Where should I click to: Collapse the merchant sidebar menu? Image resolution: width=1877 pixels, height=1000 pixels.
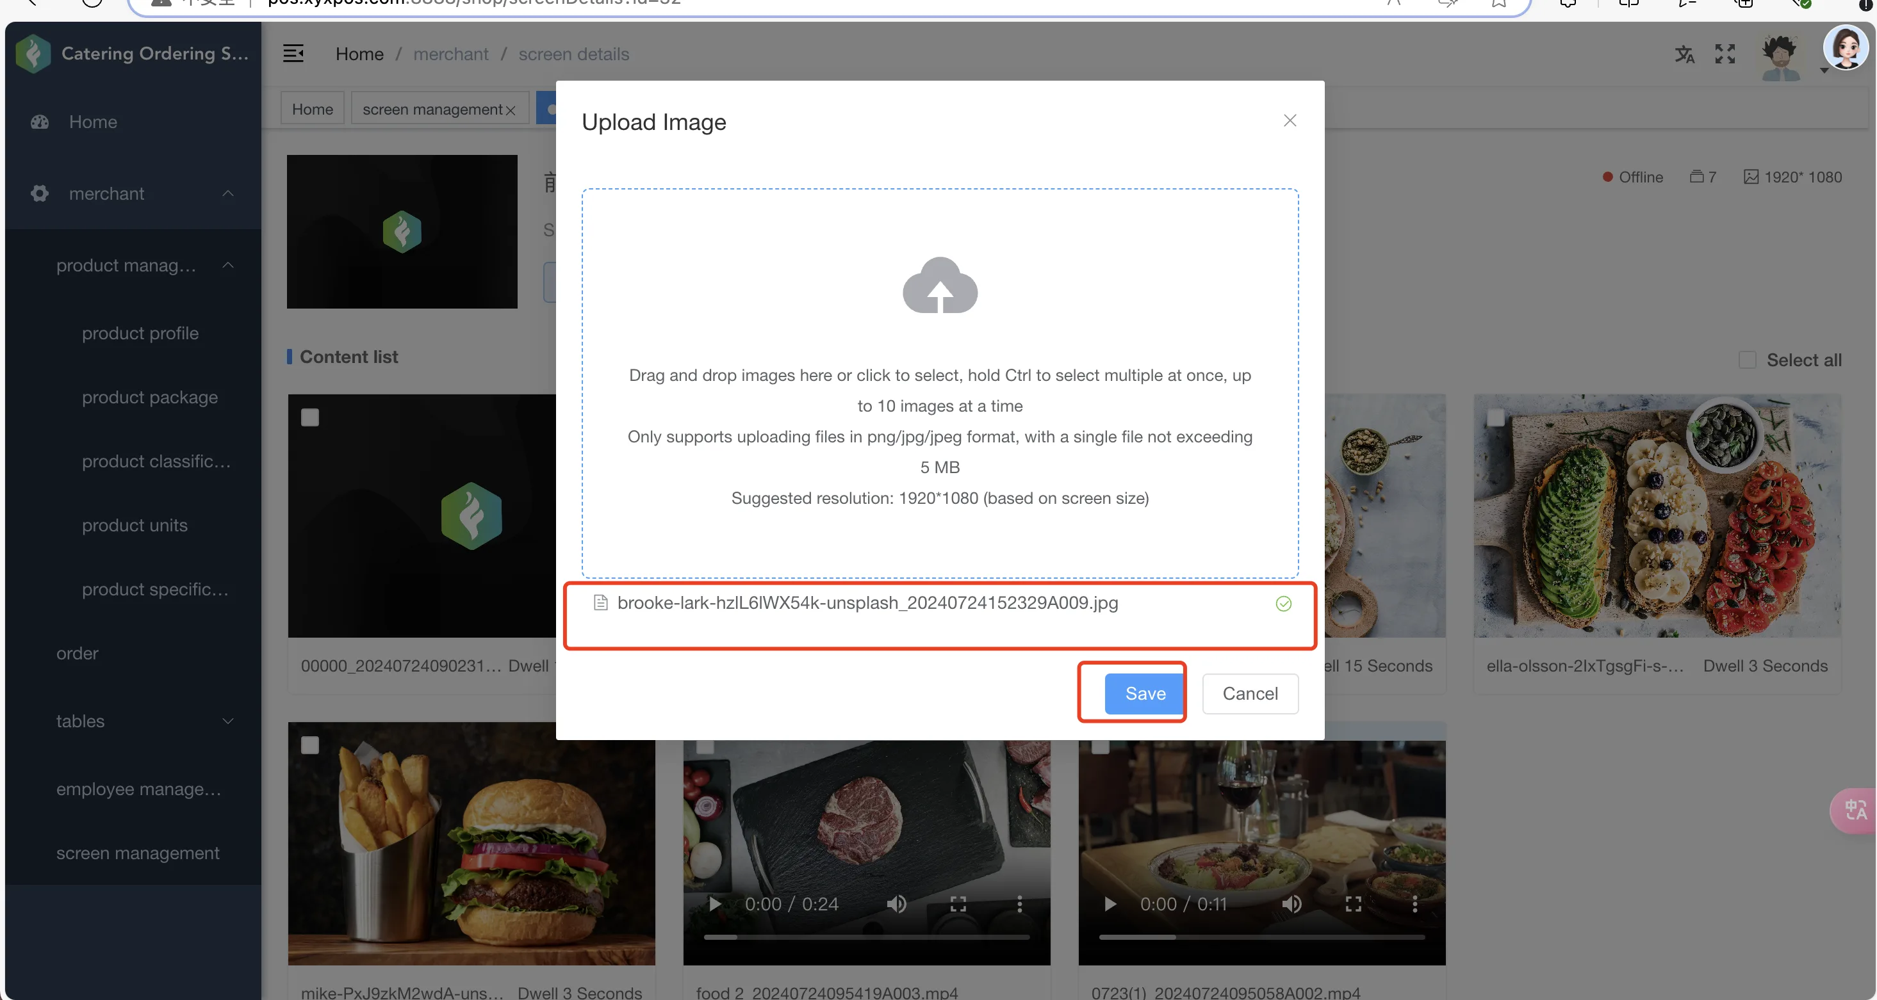click(x=228, y=194)
